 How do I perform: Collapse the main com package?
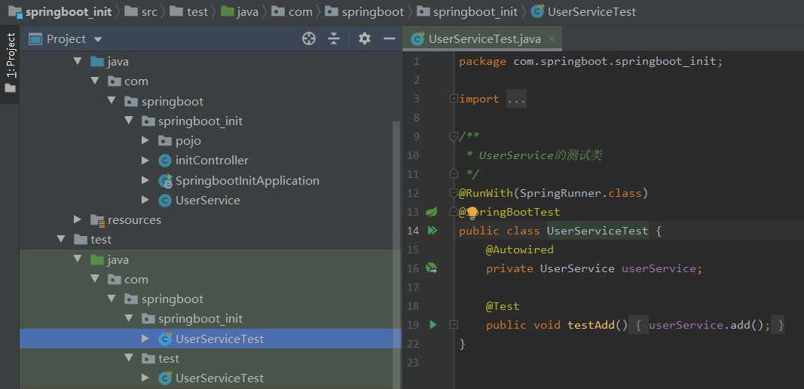point(95,81)
